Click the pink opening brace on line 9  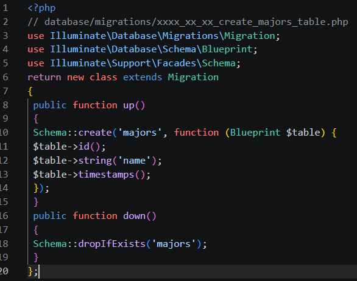click(x=36, y=119)
